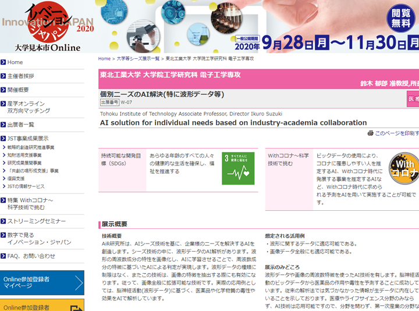Open the 開催概要 menu item
Screen dimensions: 419x311
coord(18,90)
